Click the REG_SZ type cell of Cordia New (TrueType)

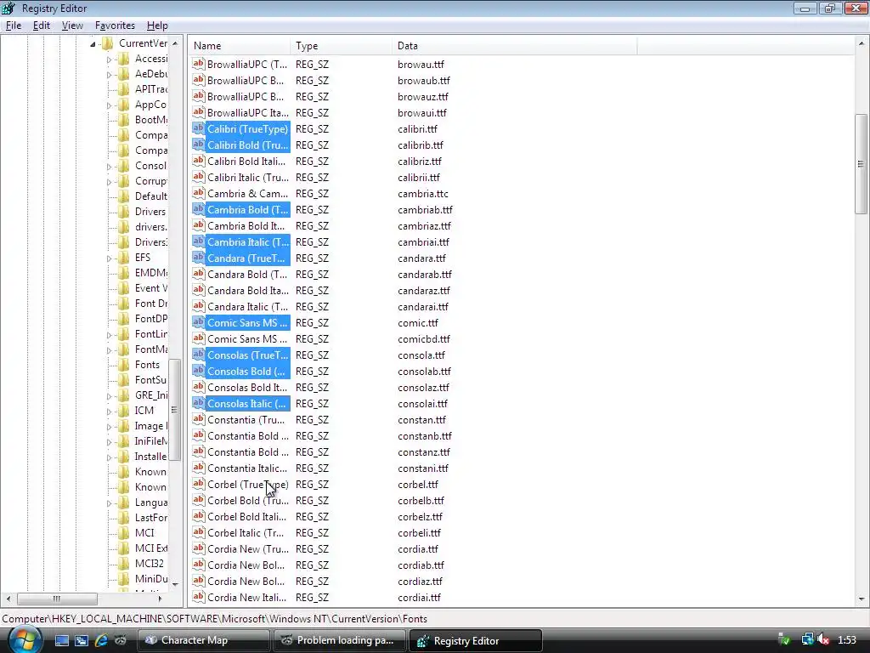tap(312, 549)
